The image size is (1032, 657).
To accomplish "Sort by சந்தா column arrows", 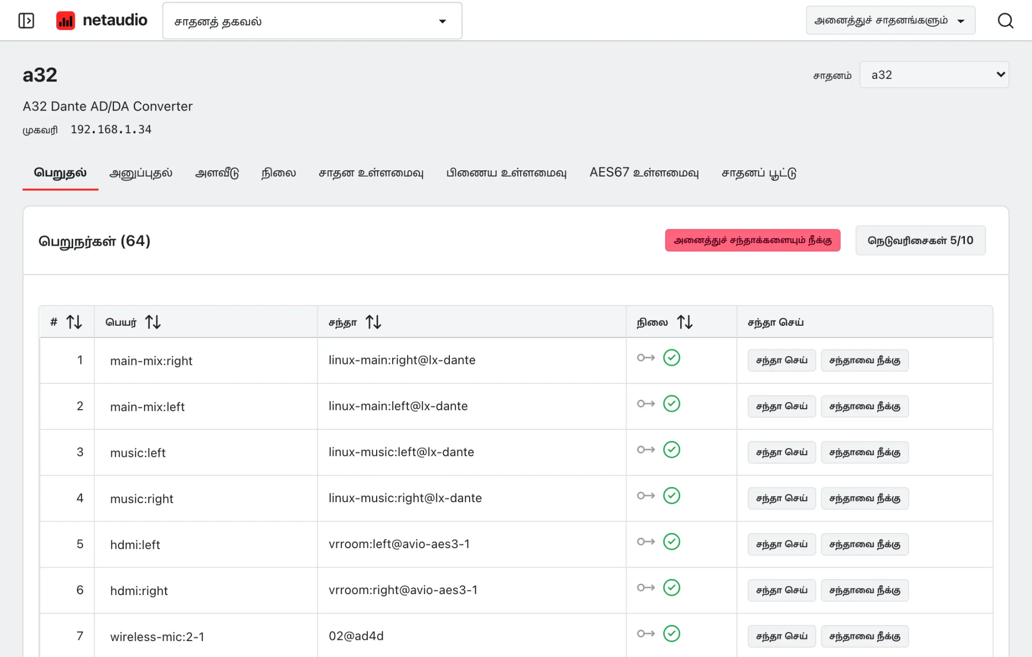I will tap(373, 322).
